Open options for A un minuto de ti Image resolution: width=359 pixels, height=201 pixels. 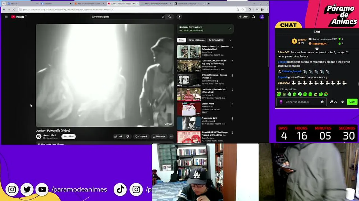(232, 118)
